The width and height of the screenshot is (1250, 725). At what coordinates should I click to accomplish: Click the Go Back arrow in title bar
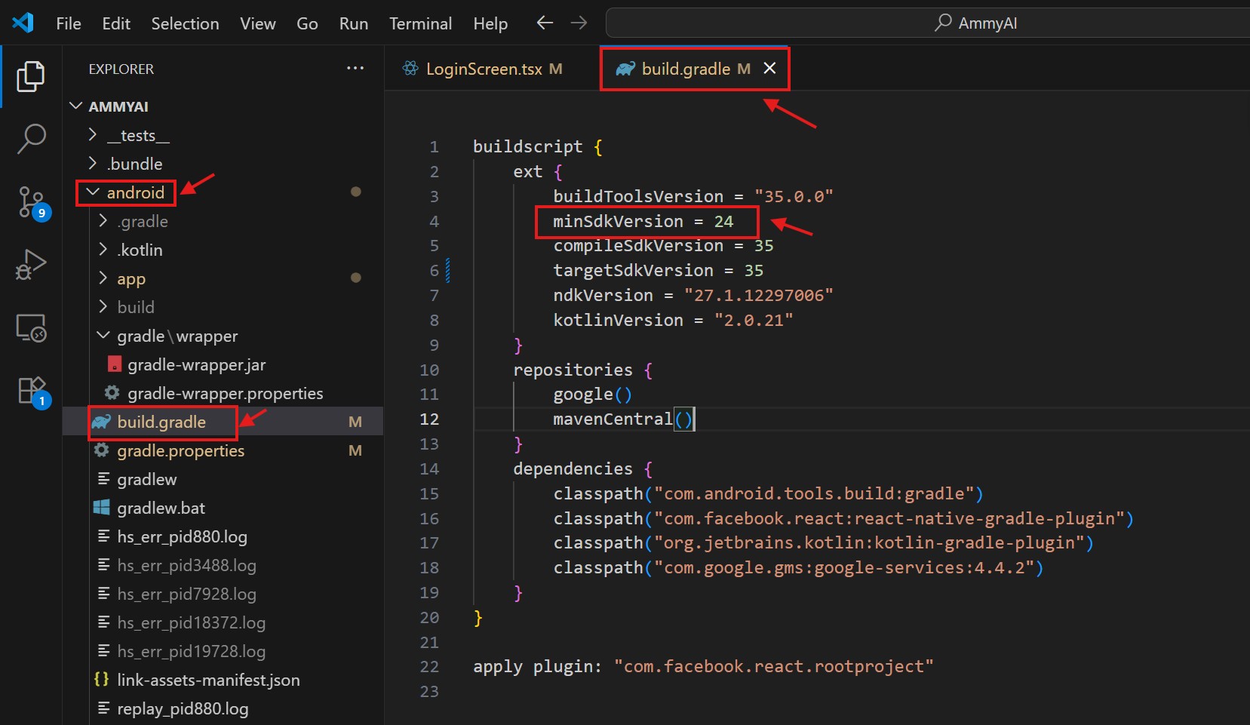(545, 23)
